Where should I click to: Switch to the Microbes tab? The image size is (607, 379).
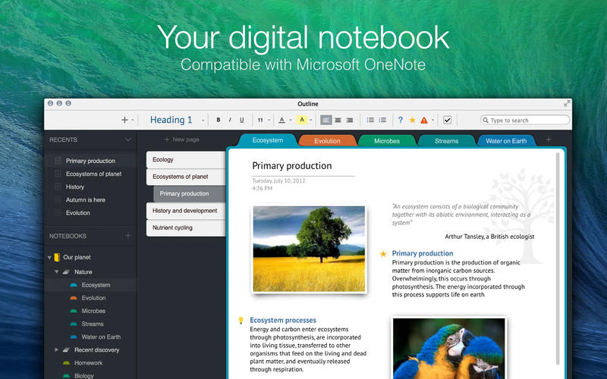click(387, 141)
